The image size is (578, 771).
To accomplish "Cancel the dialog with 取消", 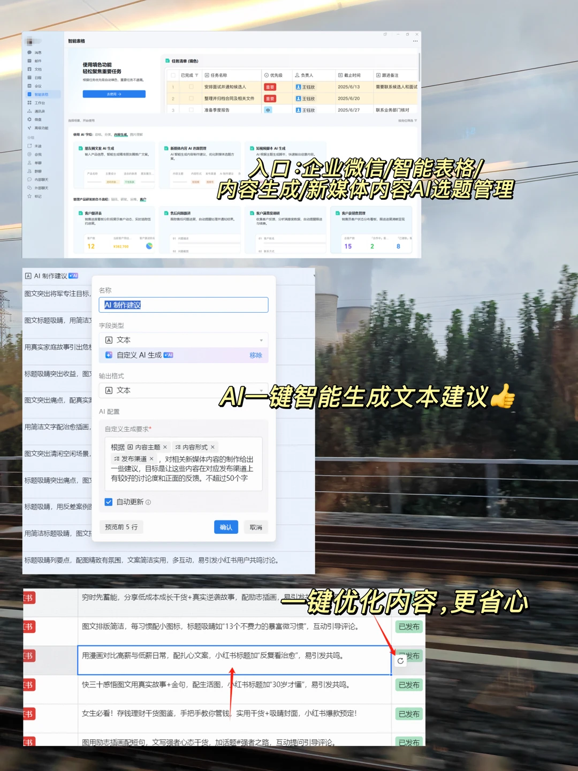I will [256, 527].
